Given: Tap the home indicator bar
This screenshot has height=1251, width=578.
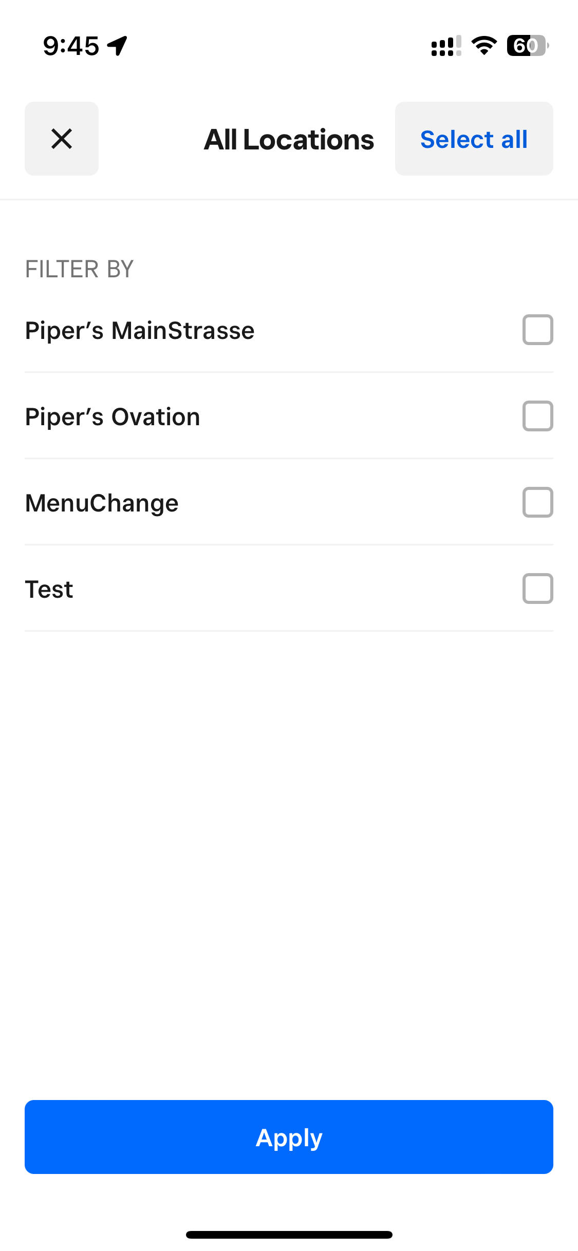Looking at the screenshot, I should [x=289, y=1235].
